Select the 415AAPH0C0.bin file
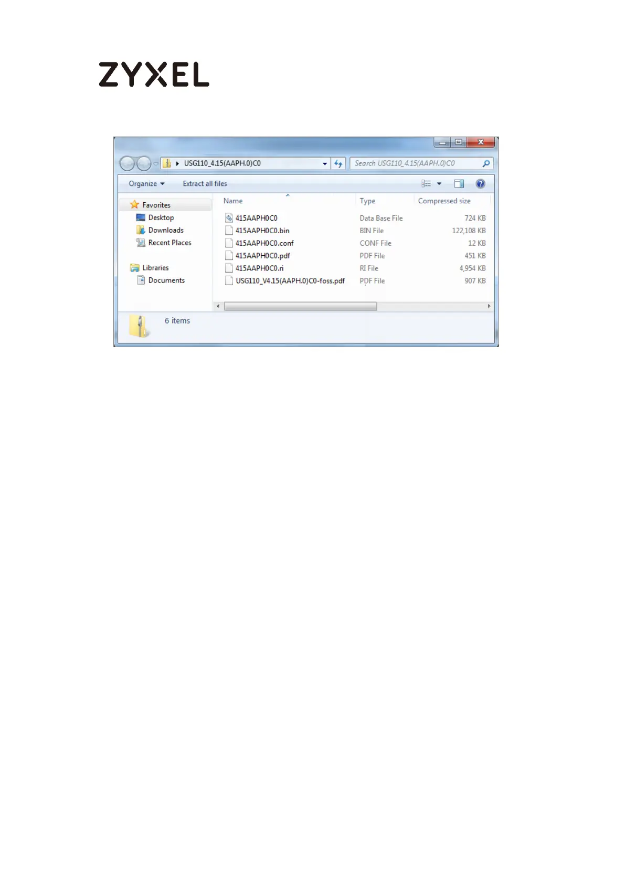The image size is (625, 884). (262, 231)
